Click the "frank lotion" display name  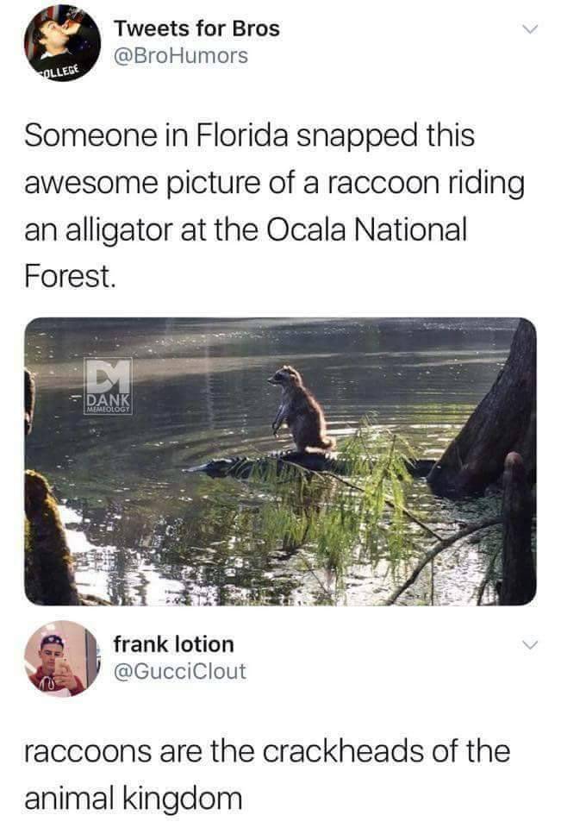(x=173, y=643)
